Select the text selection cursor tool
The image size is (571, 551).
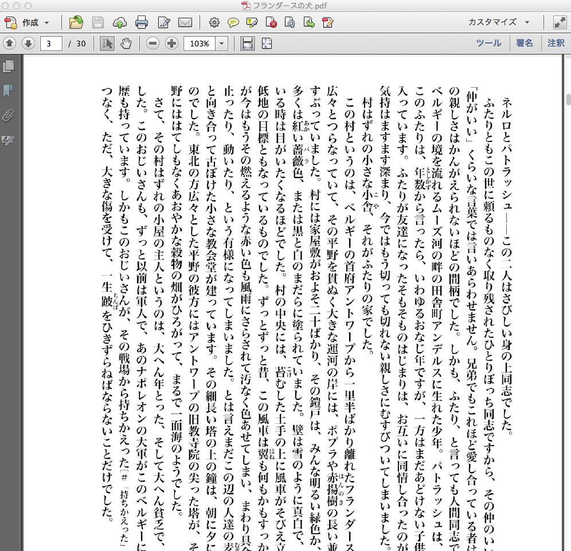click(107, 44)
